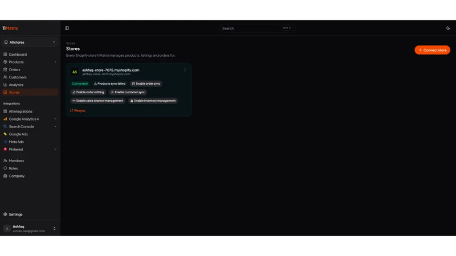Viewport: 456px width, 256px height.
Task: Select Stores in the sidebar
Action: point(30,92)
